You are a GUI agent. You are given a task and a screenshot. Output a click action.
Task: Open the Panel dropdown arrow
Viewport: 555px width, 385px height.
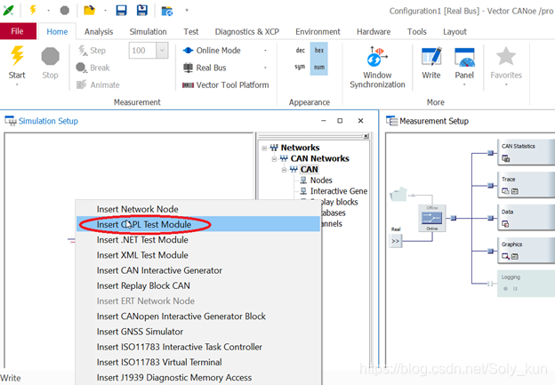click(464, 84)
